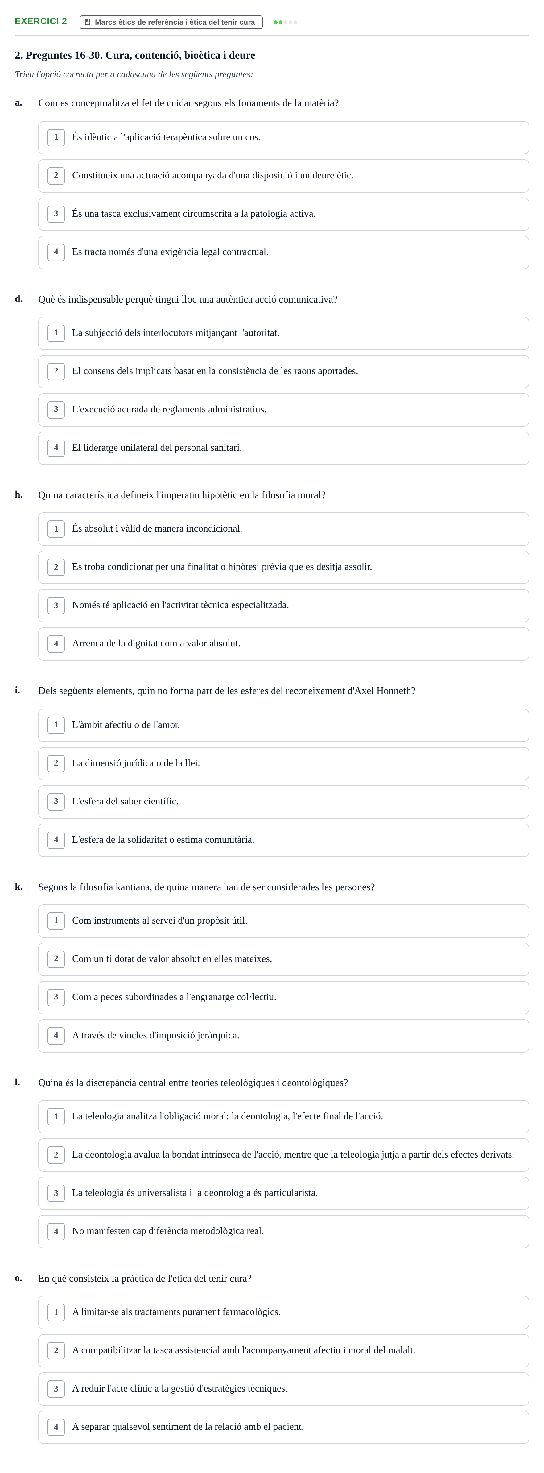Choose 'A compatibilitzar la tasca assistencial' answer
544x1473 pixels.
283,1351
